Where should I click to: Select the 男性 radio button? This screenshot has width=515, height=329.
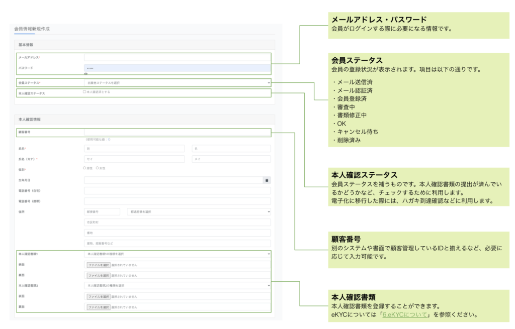84,168
